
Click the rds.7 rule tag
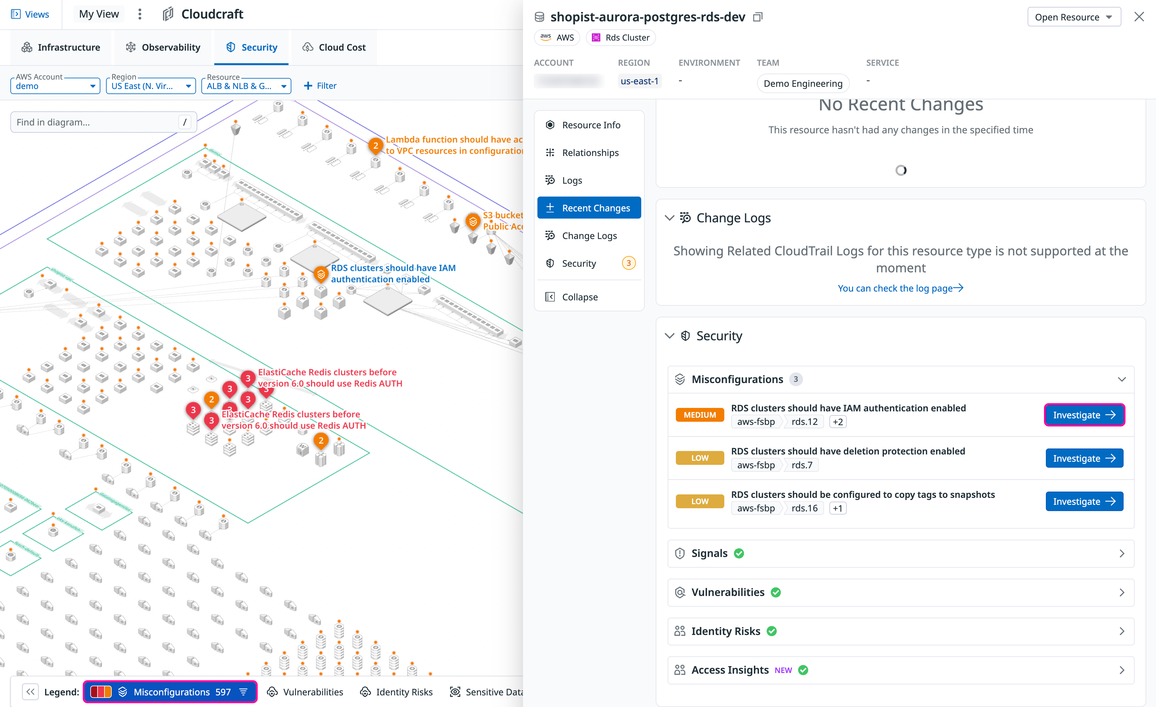[x=802, y=465]
